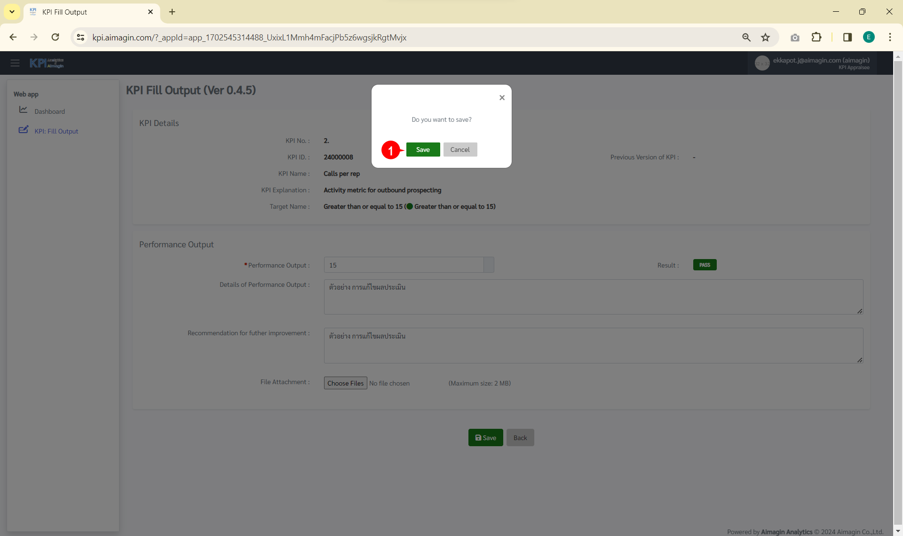Viewport: 903px width, 536px height.
Task: Click the Details of Performance Output textarea
Action: pyautogui.click(x=593, y=297)
